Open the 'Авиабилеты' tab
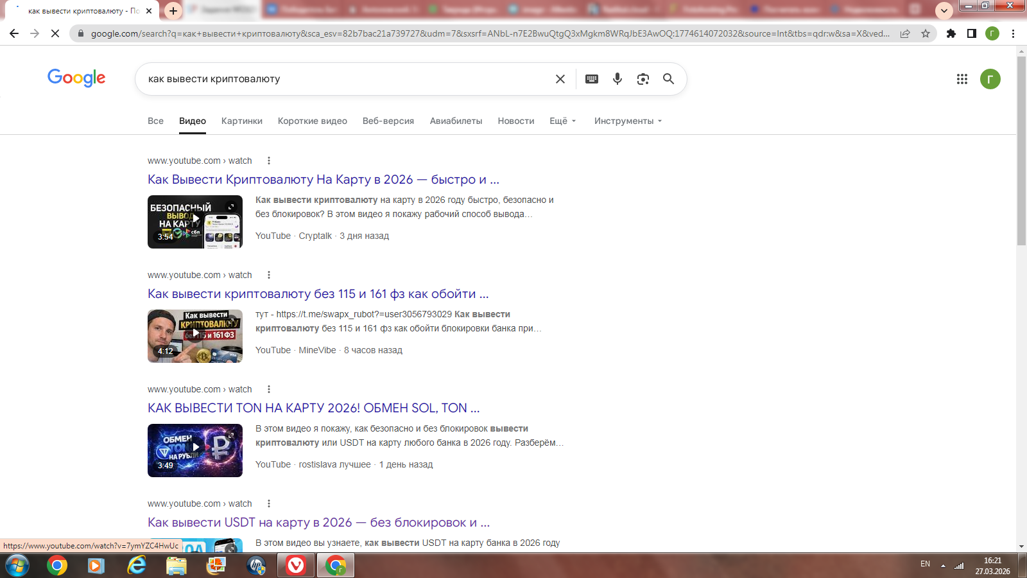The height and width of the screenshot is (578, 1027). coord(456,121)
